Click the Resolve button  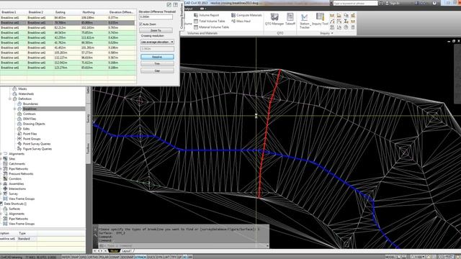157,57
